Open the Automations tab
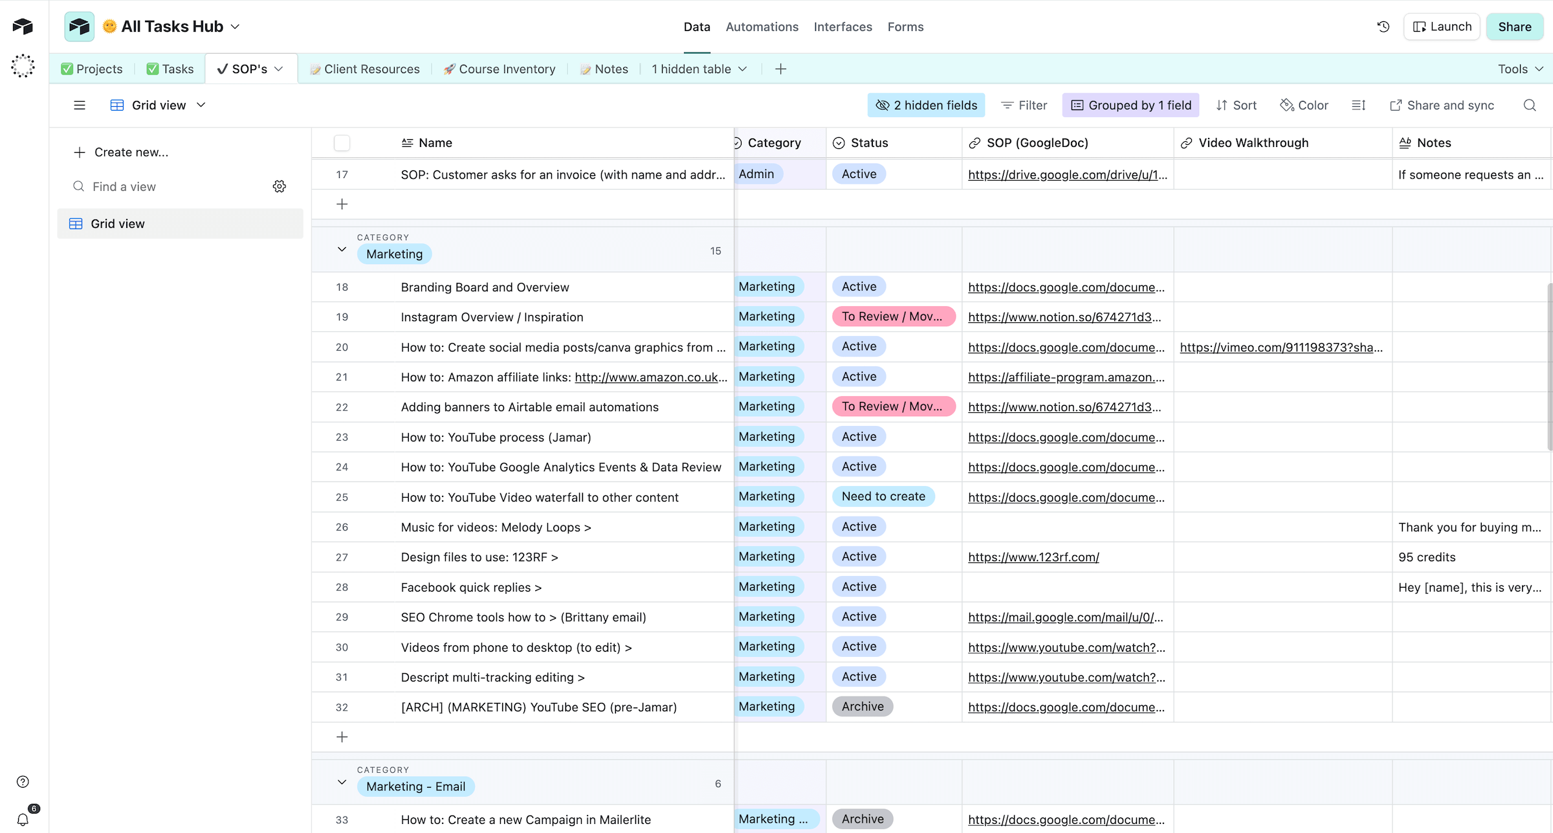Viewport: 1553px width, 833px height. click(x=762, y=27)
